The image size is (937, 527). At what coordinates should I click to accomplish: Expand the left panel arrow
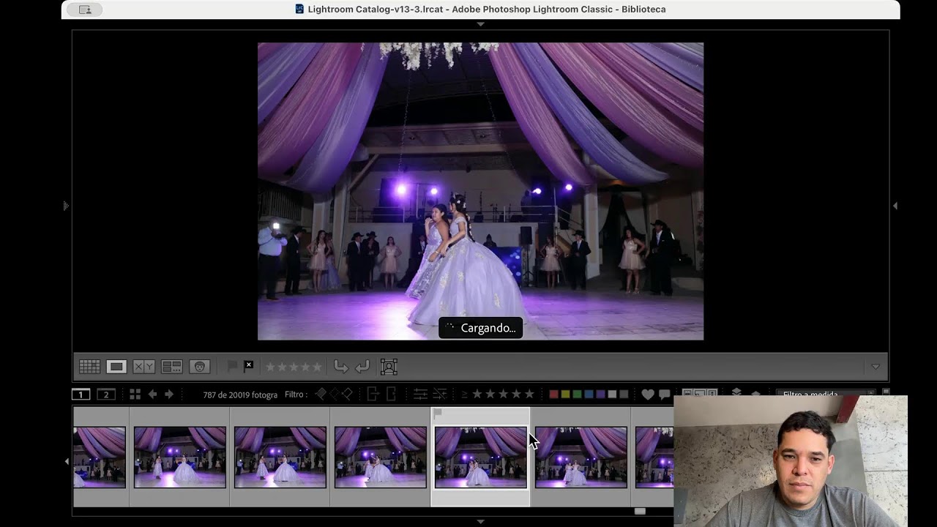click(x=66, y=206)
